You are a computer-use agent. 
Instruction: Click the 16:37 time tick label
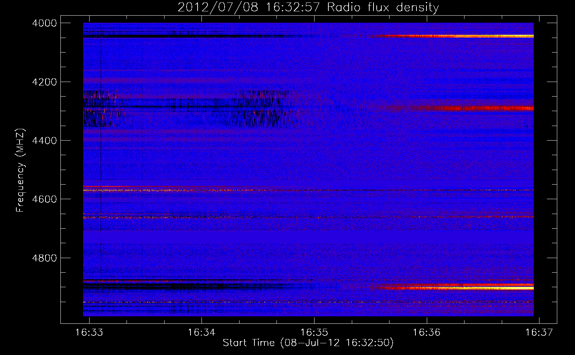[539, 332]
